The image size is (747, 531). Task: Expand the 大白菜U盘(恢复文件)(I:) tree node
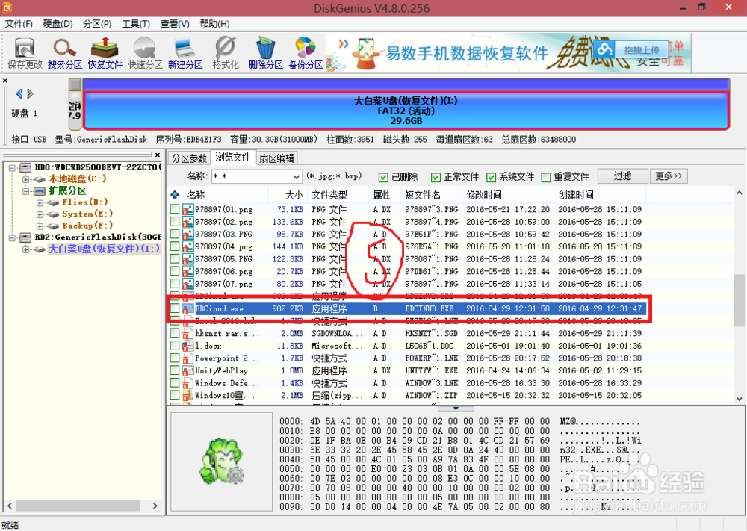point(26,249)
